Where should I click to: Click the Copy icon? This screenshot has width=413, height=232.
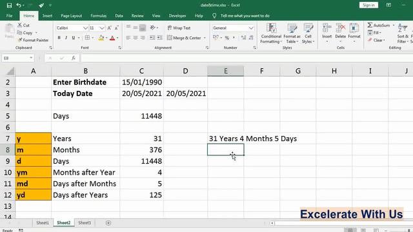click(19, 33)
